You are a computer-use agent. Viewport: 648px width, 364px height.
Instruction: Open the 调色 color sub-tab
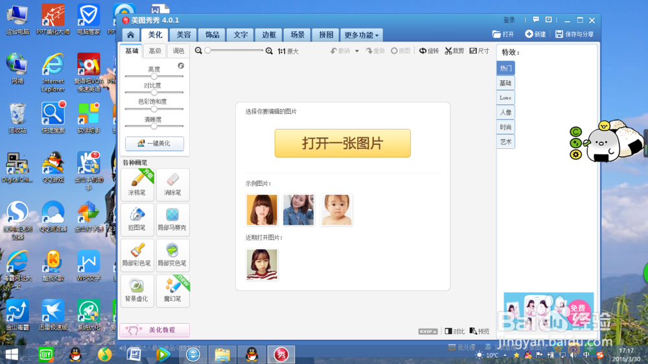point(179,51)
